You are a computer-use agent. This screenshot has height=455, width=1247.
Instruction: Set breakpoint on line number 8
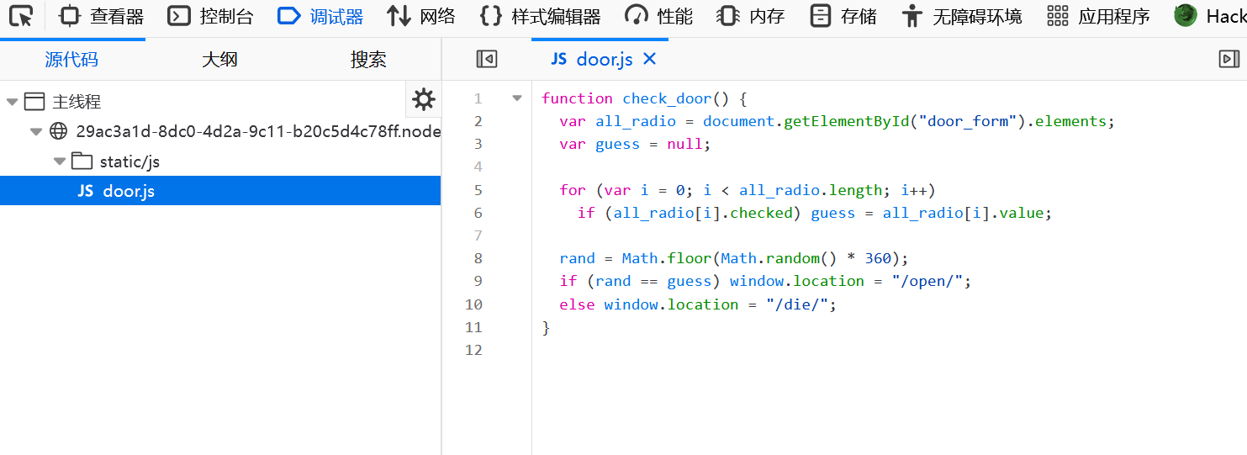tap(478, 258)
